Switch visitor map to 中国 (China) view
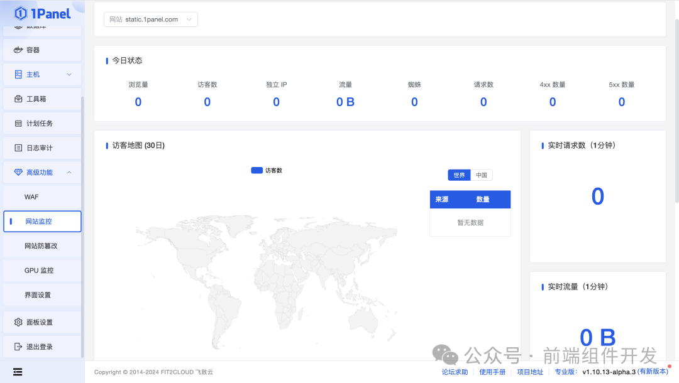Screen dimensions: 679x383 [482, 175]
